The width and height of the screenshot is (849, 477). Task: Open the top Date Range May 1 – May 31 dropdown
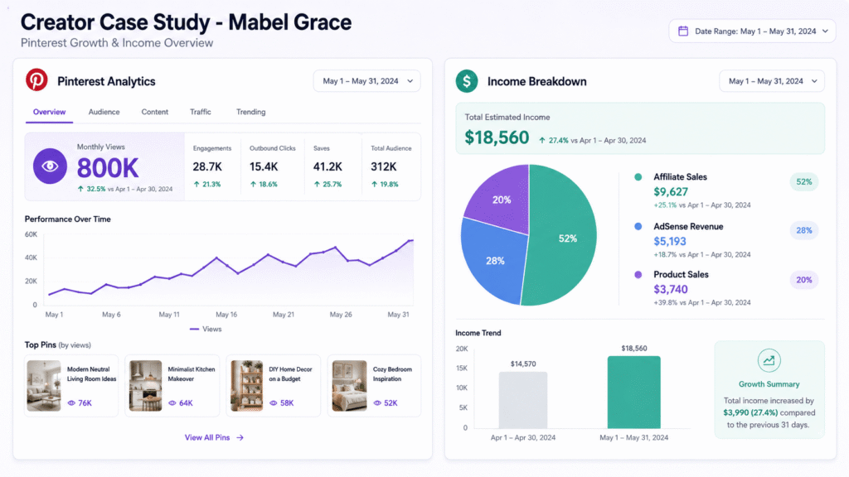(752, 31)
